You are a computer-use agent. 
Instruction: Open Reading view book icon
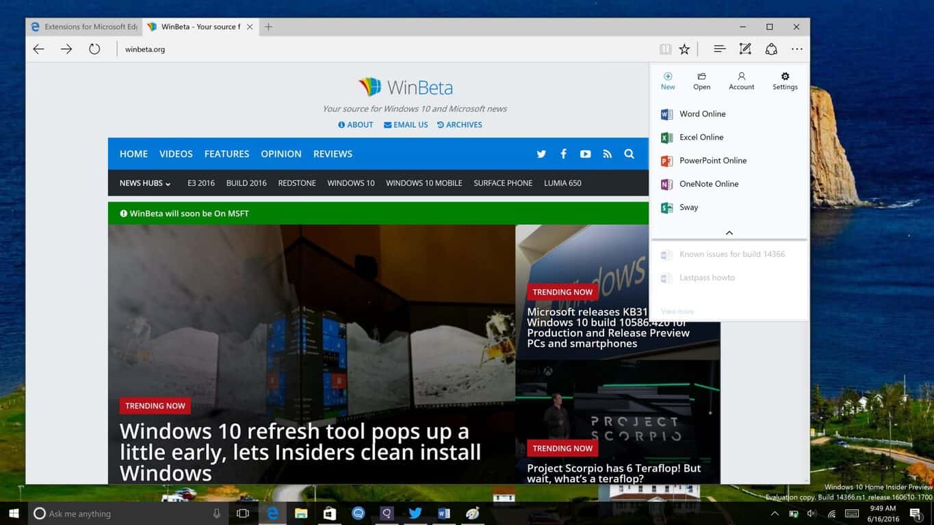pos(665,49)
